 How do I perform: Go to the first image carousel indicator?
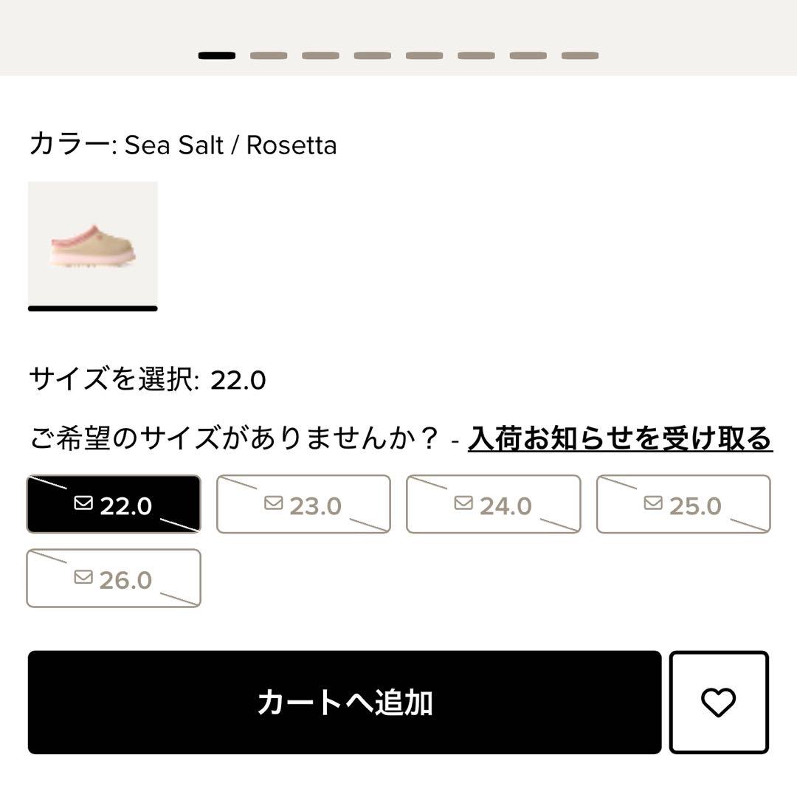(217, 55)
